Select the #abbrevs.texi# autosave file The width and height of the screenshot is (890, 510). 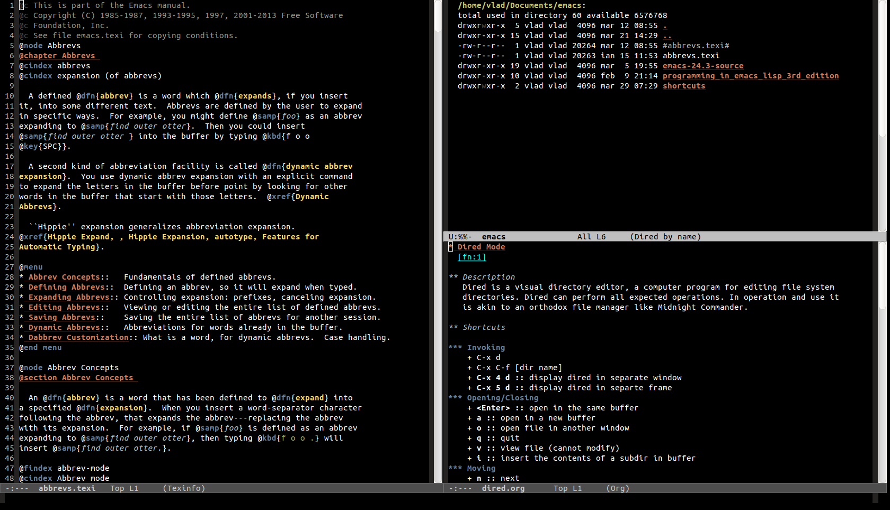[x=696, y=46]
